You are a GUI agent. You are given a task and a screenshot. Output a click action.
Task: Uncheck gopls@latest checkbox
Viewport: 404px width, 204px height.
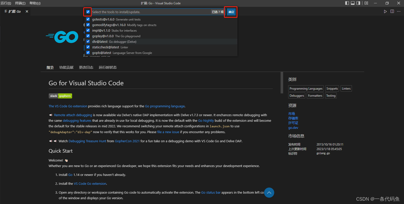coord(88,53)
